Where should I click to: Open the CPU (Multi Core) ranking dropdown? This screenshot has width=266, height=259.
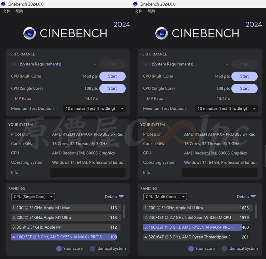pos(165,197)
